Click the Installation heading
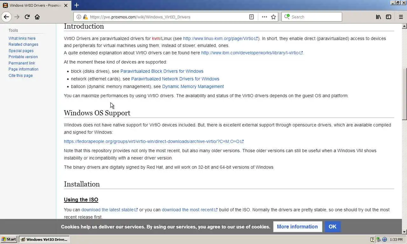Image resolution: width=407 pixels, height=244 pixels. (82, 184)
